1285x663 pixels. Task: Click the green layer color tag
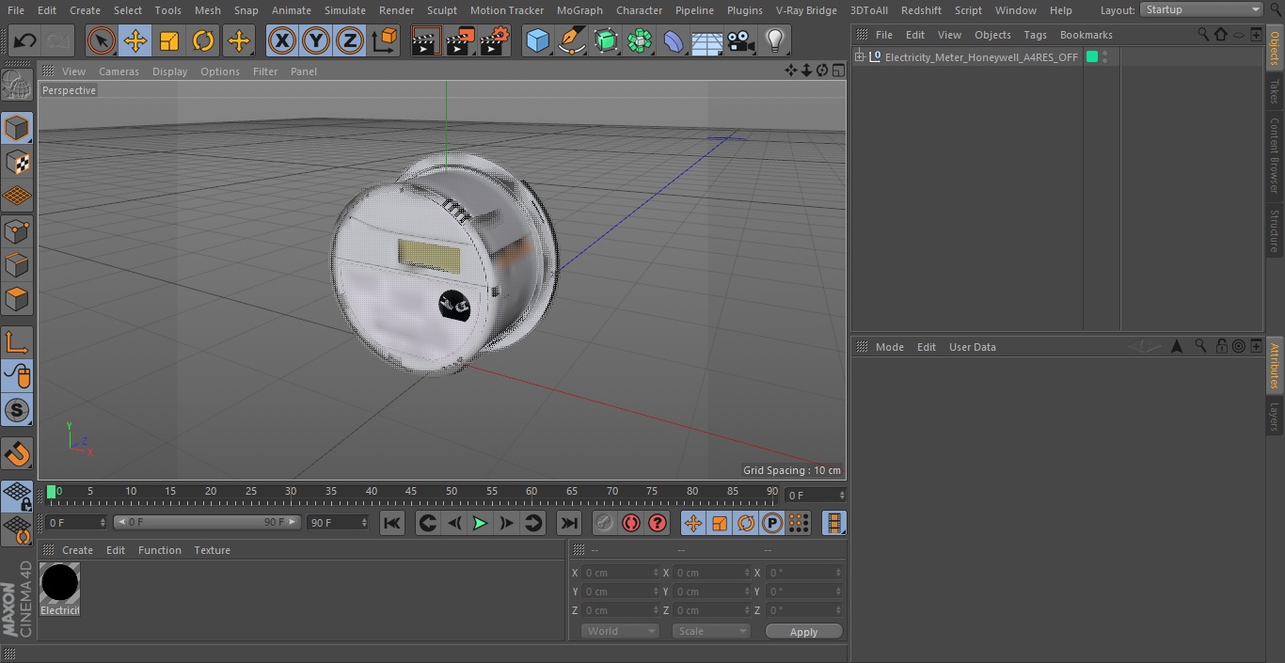(x=1092, y=57)
